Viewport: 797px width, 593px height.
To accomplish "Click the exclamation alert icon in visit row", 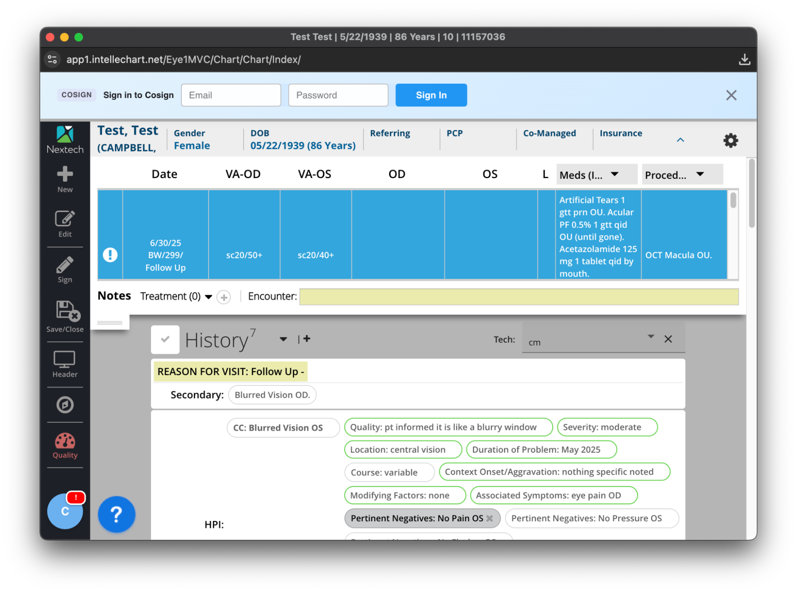I will [x=110, y=255].
